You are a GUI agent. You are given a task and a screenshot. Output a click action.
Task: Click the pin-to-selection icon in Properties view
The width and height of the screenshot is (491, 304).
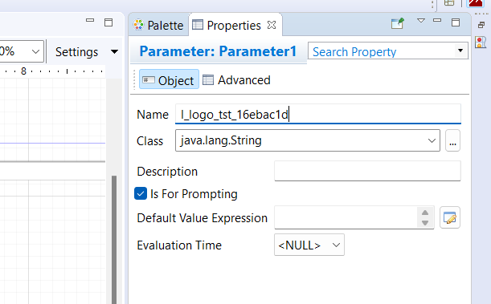pyautogui.click(x=397, y=23)
